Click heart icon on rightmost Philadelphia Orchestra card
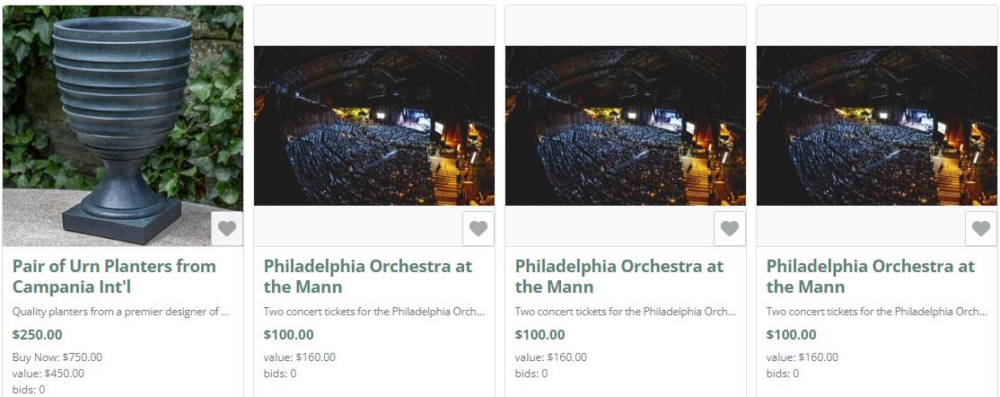Image resolution: width=1000 pixels, height=397 pixels. point(981,228)
